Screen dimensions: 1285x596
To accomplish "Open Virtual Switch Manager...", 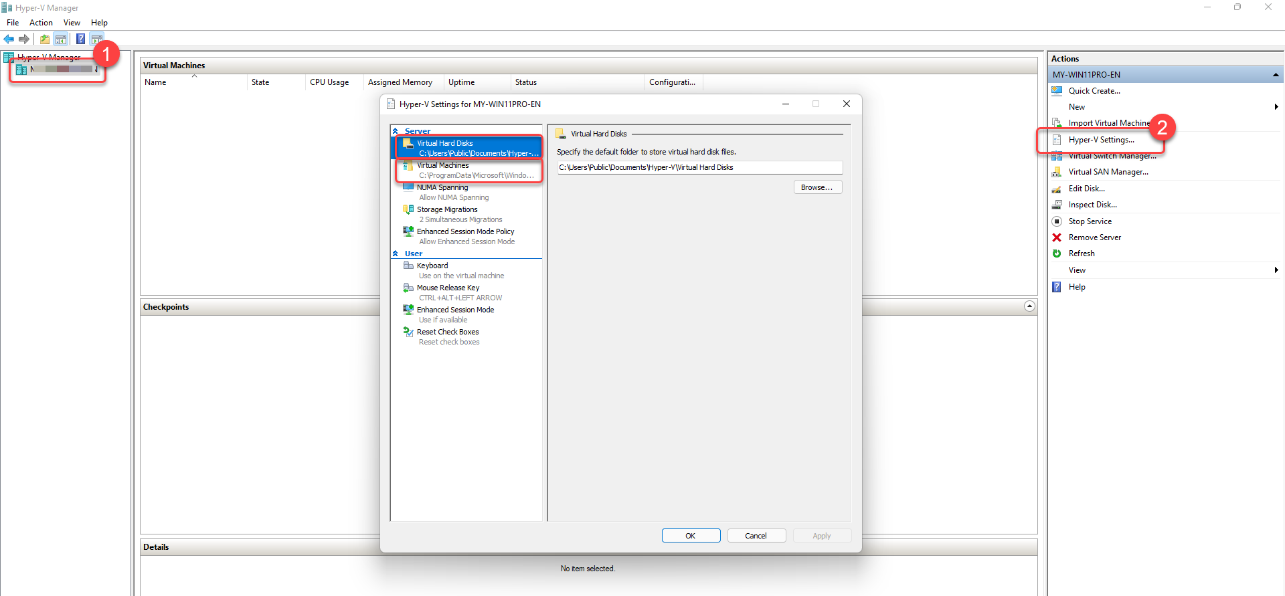I will click(1112, 156).
